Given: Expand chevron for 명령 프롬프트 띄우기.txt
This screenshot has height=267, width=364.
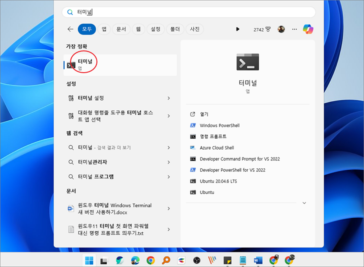Looking at the screenshot, I should tap(169, 230).
